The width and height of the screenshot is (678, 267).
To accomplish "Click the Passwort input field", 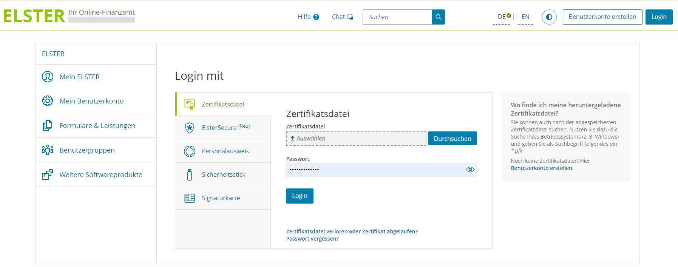I will click(374, 170).
